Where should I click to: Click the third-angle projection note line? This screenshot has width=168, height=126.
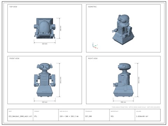136,107
